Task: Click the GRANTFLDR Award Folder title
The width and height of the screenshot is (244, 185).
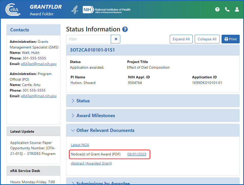Action: tap(46, 10)
